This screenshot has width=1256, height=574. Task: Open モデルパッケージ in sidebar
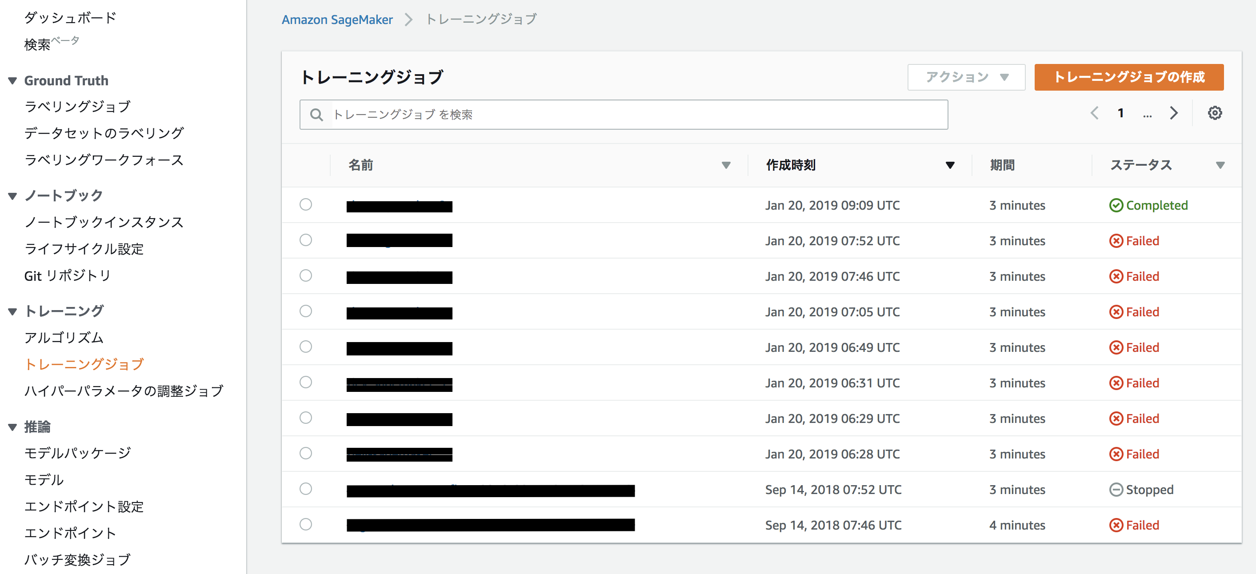click(x=77, y=453)
